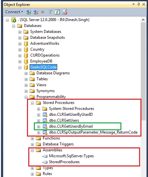The height and width of the screenshot is (177, 148).
Task: Expand the Tables folder
Action: 26,80
